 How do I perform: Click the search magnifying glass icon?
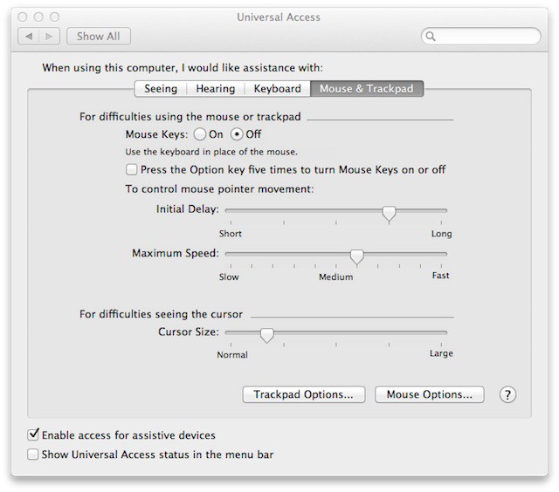(431, 37)
